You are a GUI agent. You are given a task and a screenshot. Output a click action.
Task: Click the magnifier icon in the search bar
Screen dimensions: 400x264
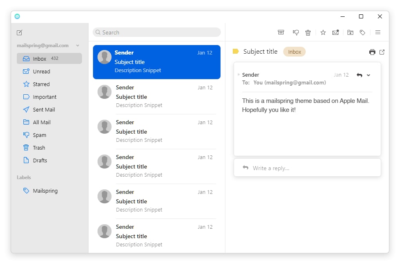click(x=98, y=32)
